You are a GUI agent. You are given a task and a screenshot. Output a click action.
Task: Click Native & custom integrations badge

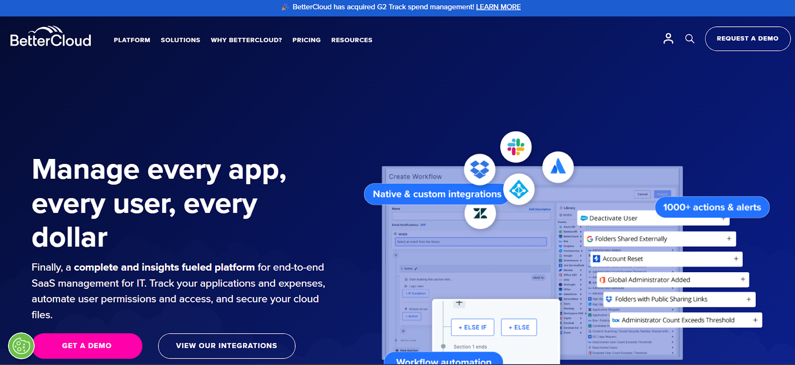[437, 194]
